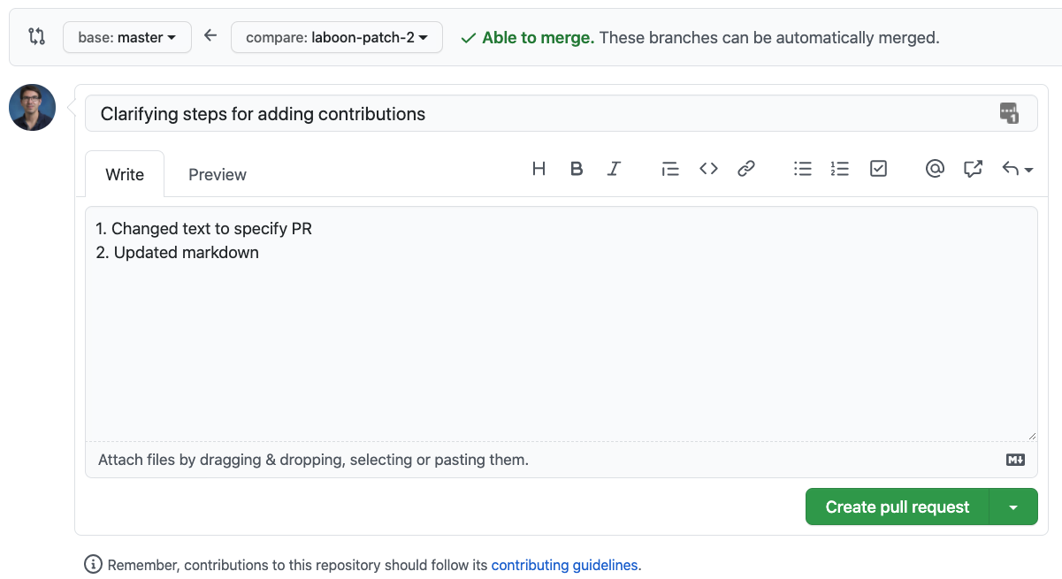
Task: Reference an issue with the cross-reference icon
Action: 973,168
